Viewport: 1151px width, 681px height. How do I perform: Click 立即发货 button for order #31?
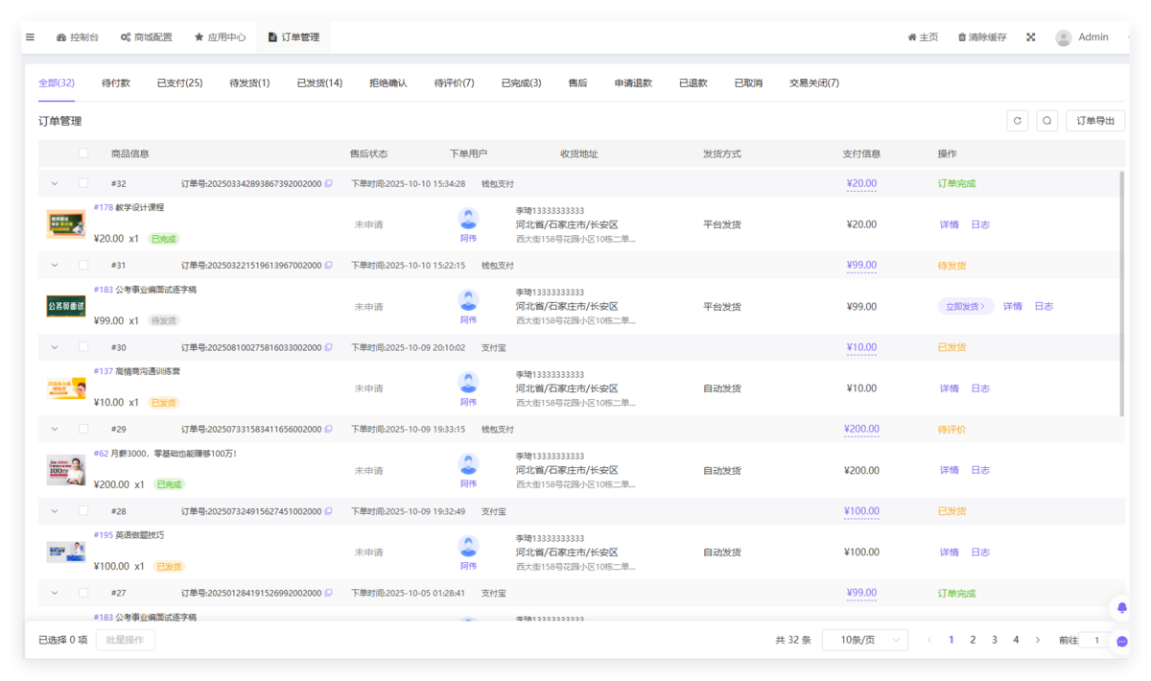click(966, 307)
